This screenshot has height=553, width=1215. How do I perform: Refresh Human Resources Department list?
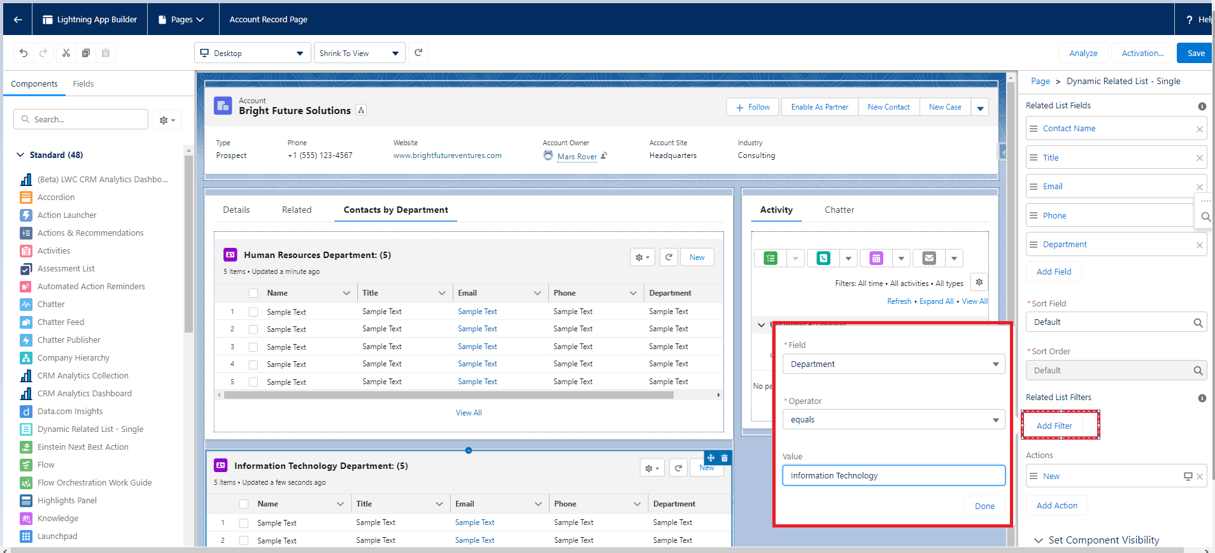(x=669, y=257)
